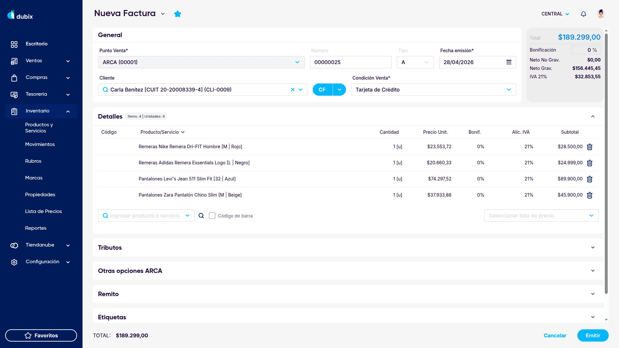Click the Emitir button
This screenshot has width=619, height=348.
593,335
